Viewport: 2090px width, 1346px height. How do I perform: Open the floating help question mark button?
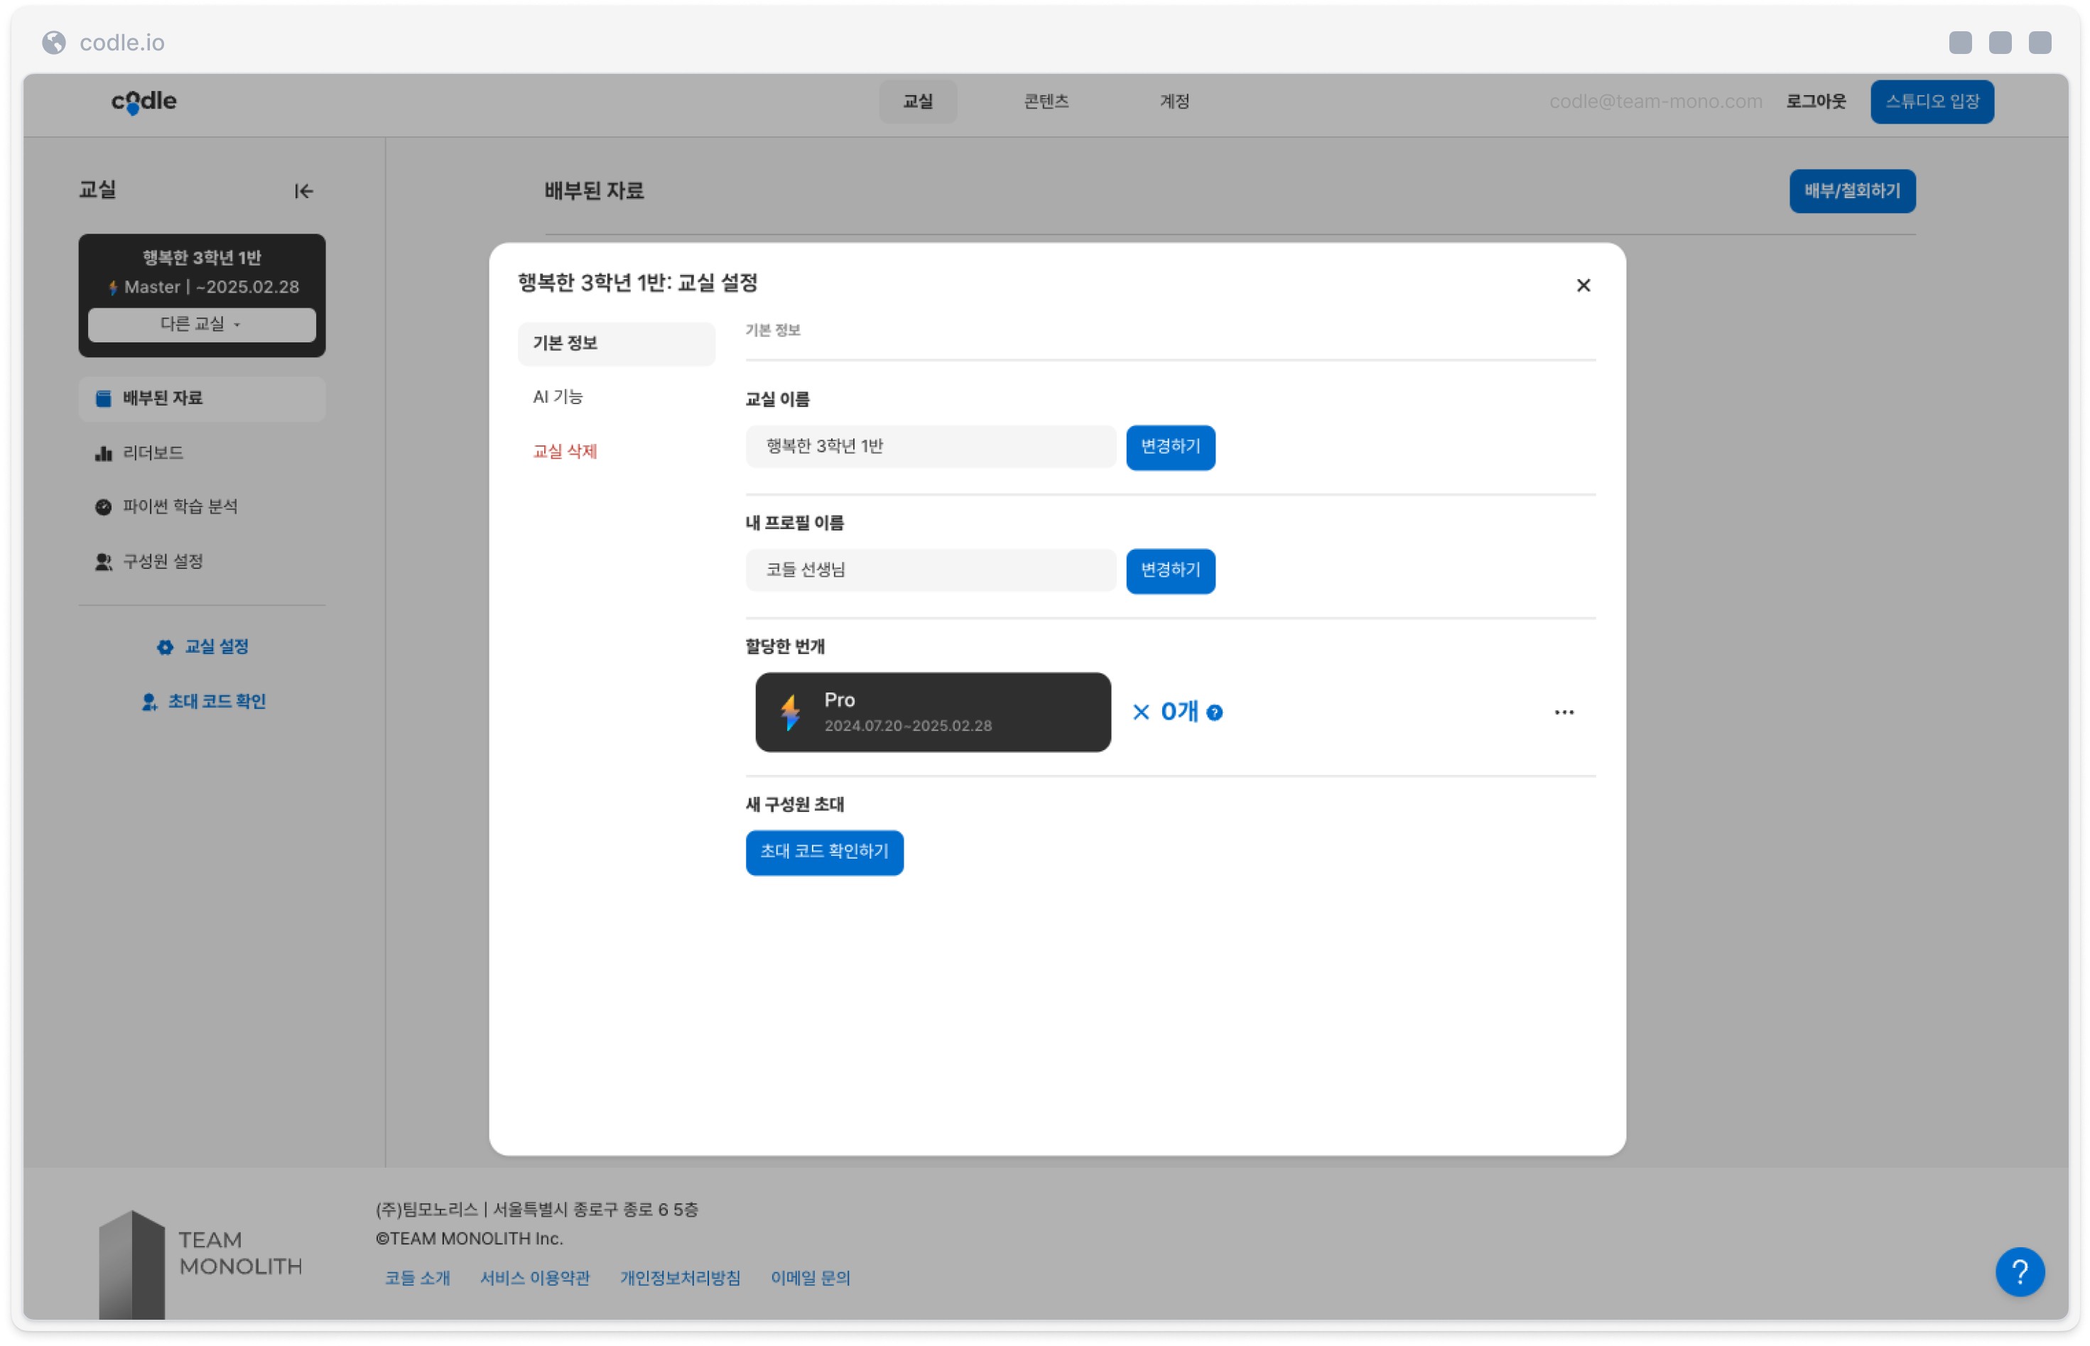pyautogui.click(x=2018, y=1270)
